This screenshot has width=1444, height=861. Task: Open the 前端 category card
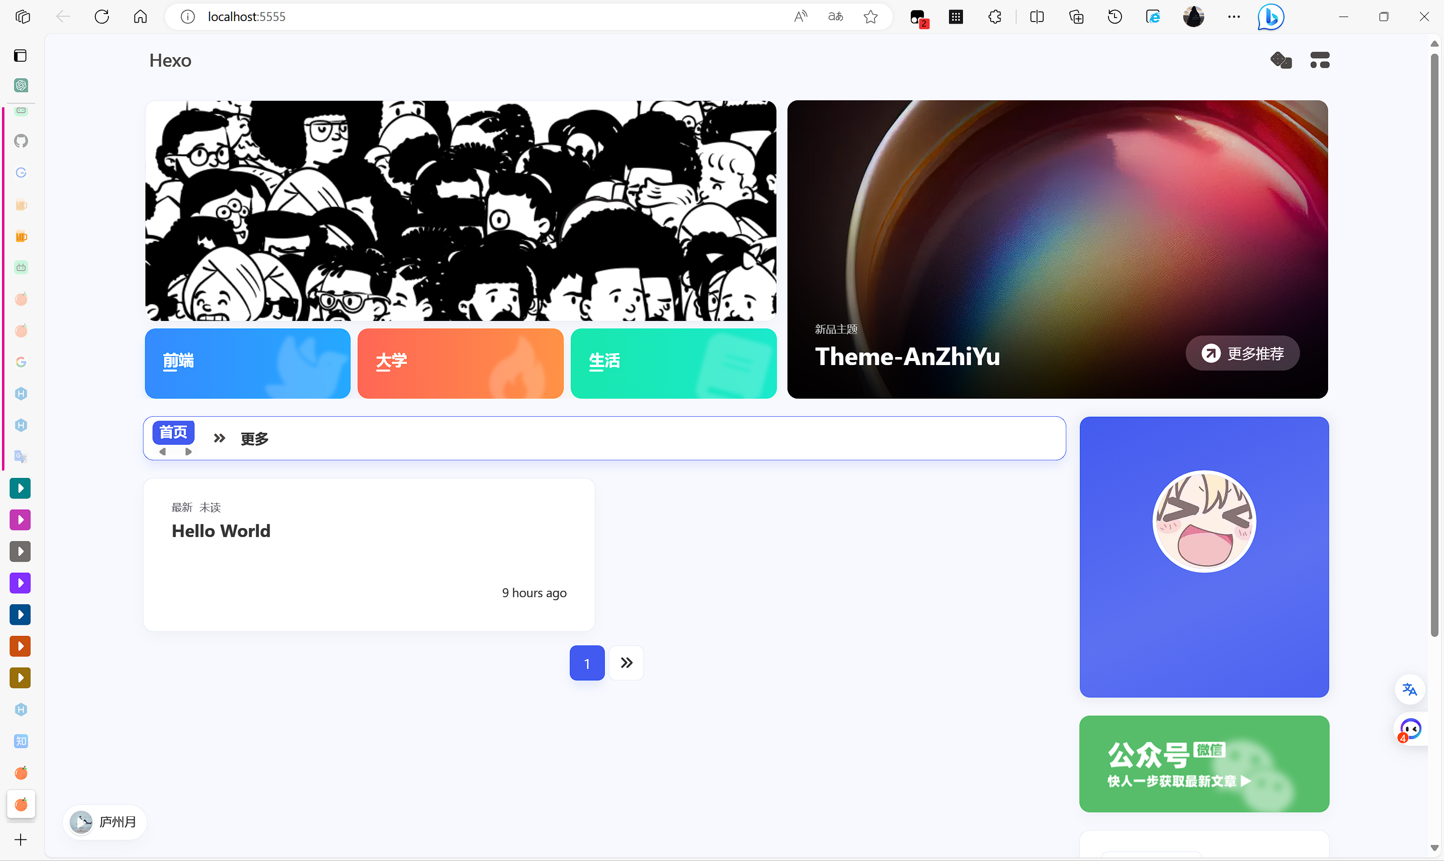[247, 363]
